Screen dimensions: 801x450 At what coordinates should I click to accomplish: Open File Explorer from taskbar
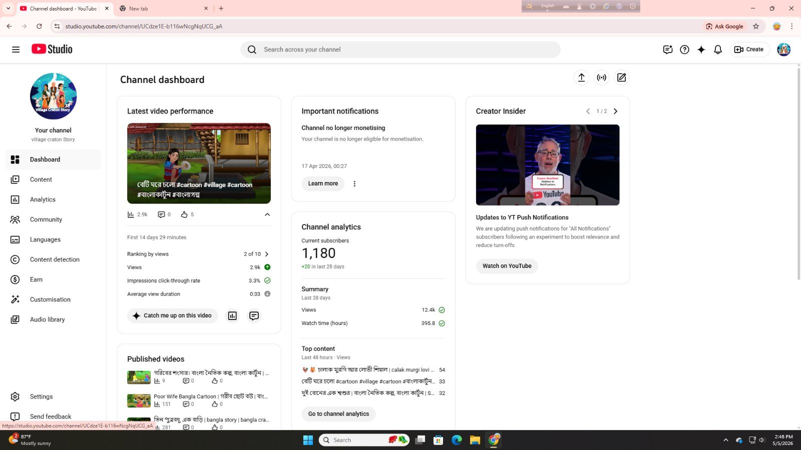point(475,440)
